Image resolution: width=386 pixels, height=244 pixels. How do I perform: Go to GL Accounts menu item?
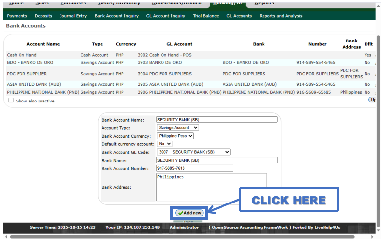239,16
